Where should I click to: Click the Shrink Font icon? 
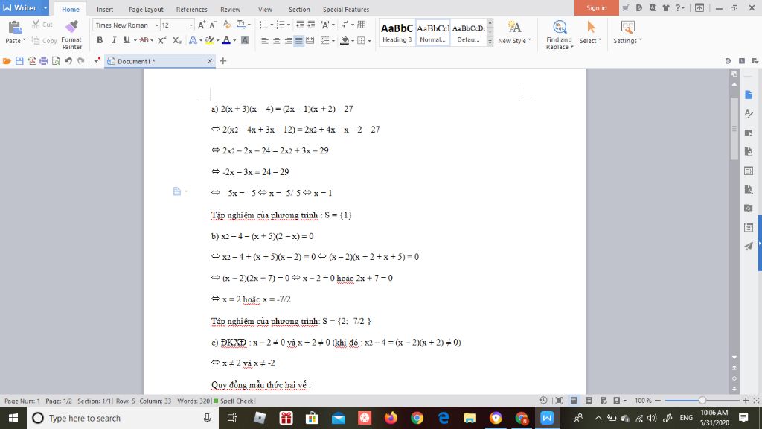point(213,25)
